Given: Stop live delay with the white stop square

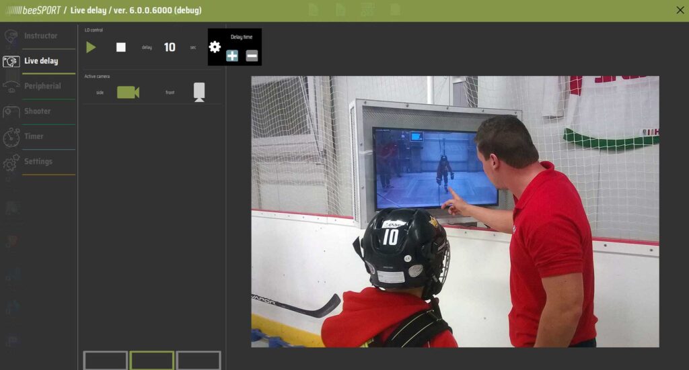Looking at the screenshot, I should [121, 47].
